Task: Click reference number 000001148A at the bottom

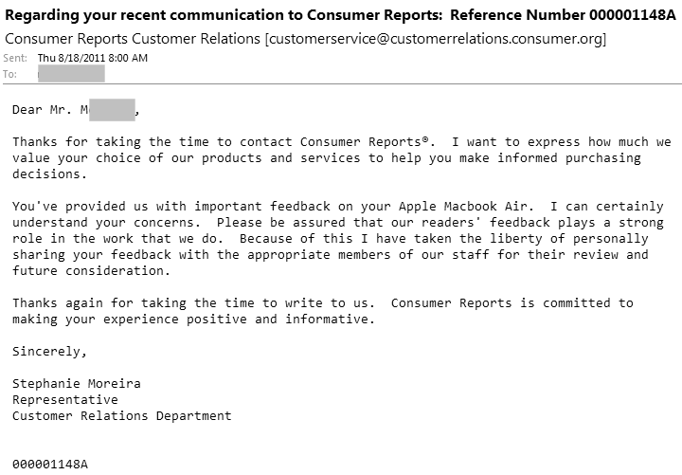Action: (49, 465)
